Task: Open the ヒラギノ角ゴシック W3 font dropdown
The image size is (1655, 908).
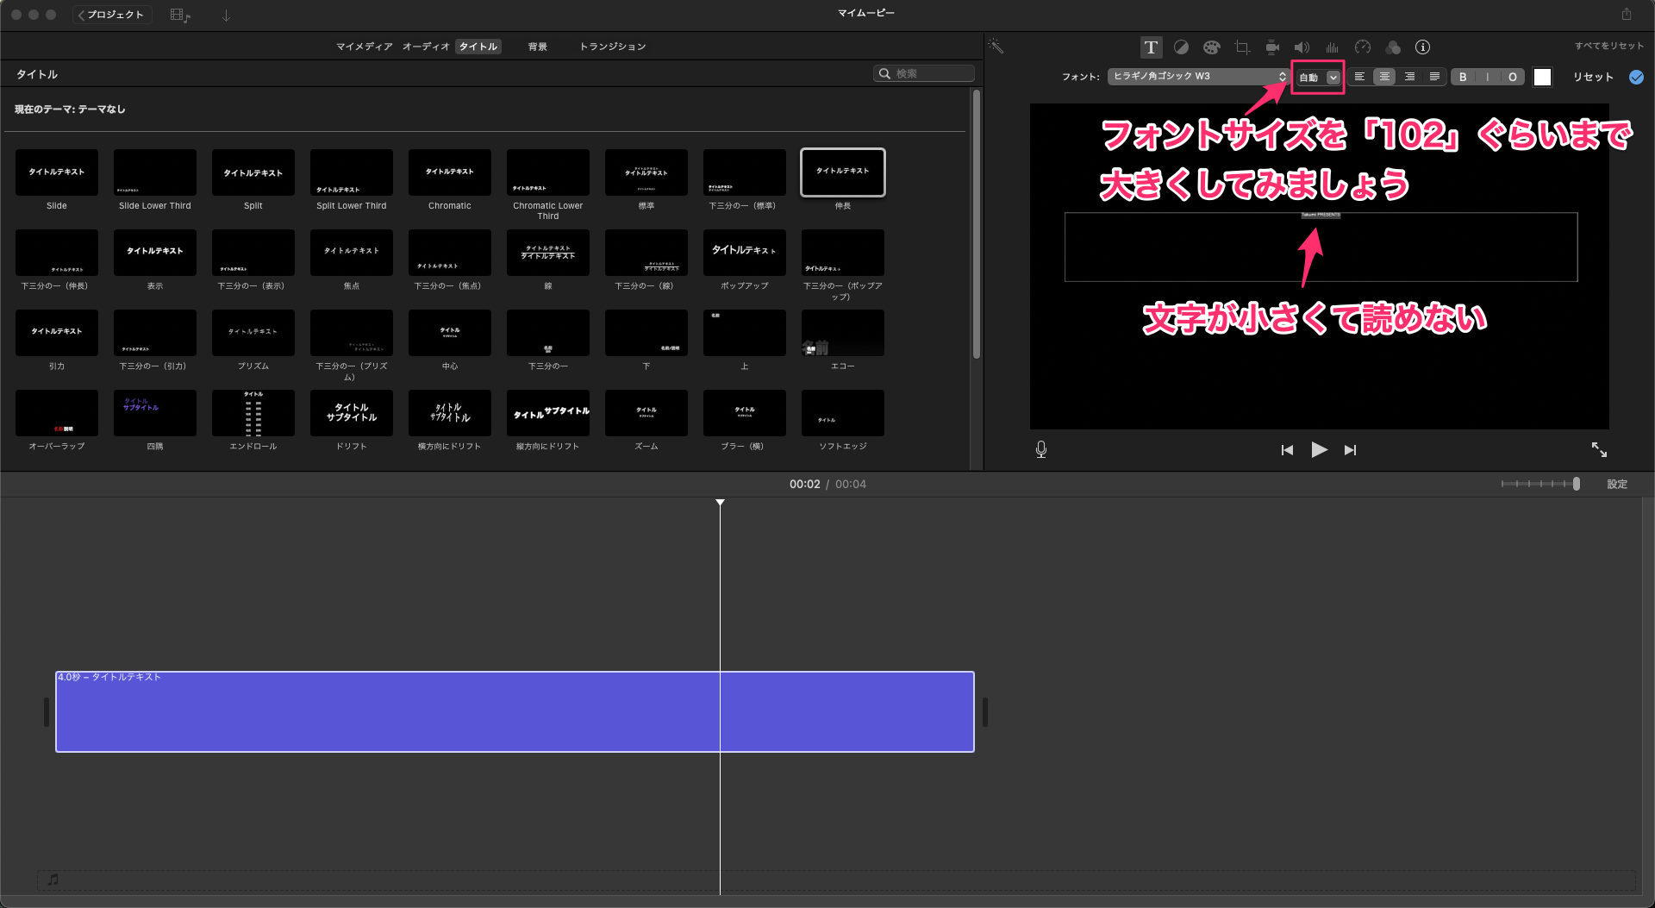Action: [1198, 77]
